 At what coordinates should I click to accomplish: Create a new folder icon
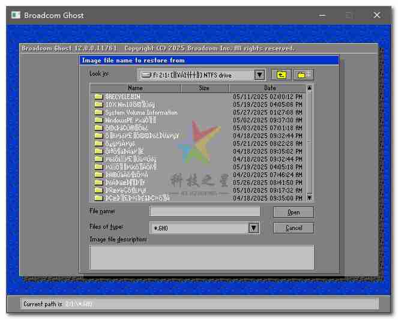click(x=304, y=75)
